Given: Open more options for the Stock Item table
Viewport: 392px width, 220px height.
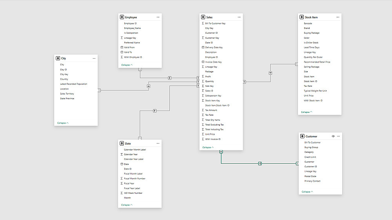Looking at the screenshot, I should [x=338, y=17].
